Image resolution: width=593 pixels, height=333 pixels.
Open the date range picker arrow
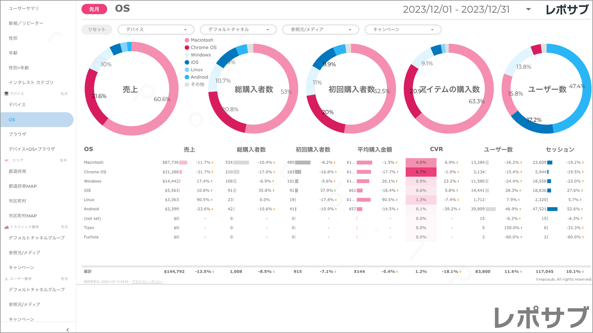click(x=528, y=9)
